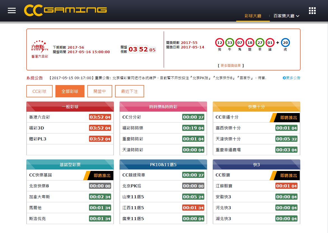The image size is (328, 233).
Task: Click the 一般彩球 category header
Action: tap(70, 107)
